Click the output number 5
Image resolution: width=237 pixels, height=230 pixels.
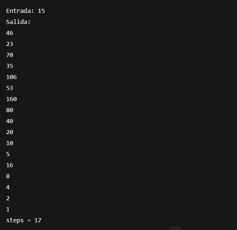8,154
